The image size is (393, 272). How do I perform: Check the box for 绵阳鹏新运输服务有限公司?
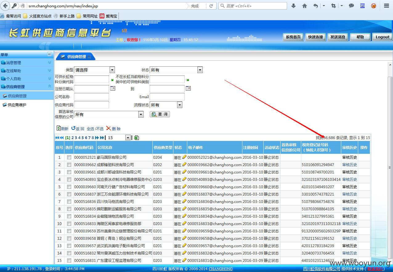click(x=69, y=209)
